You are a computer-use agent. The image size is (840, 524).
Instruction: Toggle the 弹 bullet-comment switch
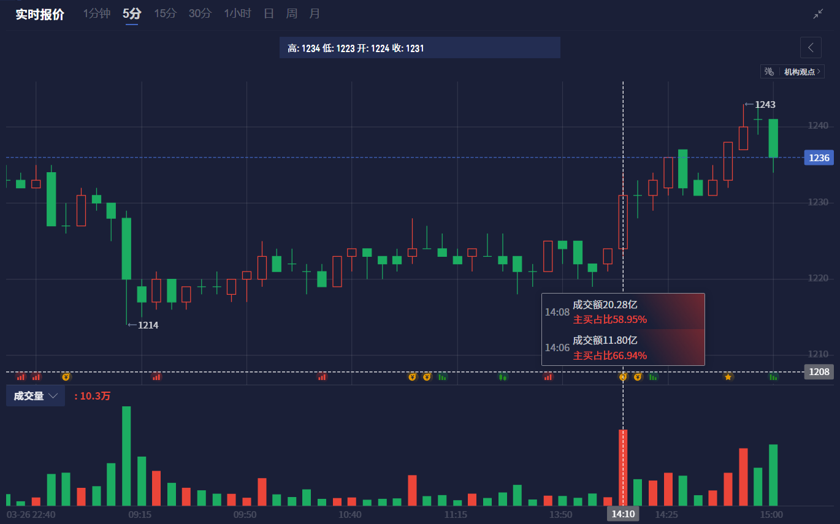(x=769, y=72)
